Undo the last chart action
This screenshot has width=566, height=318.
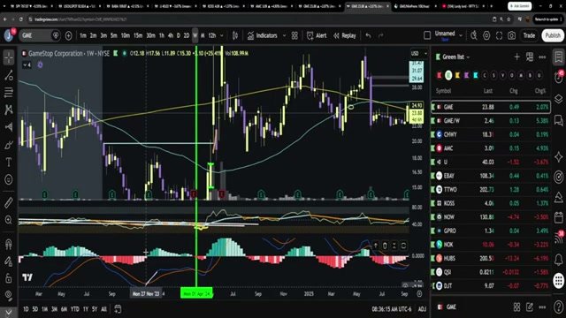[x=368, y=35]
